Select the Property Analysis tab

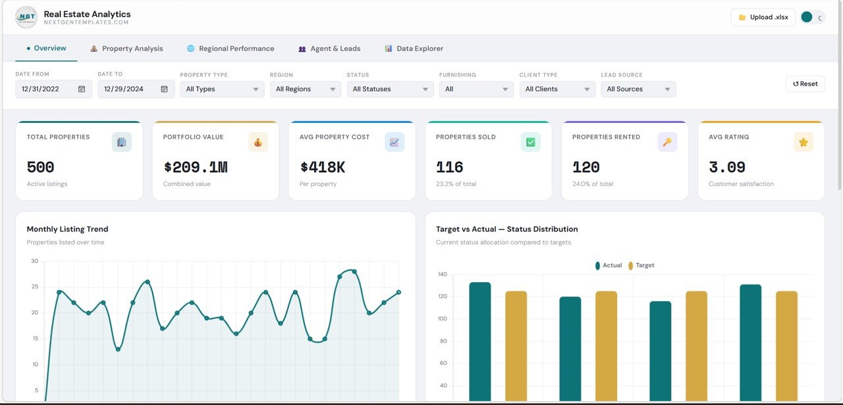point(126,47)
